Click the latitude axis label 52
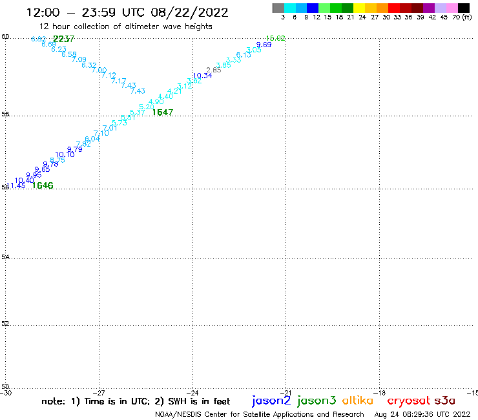Image resolution: width=478 pixels, height=420 pixels. pyautogui.click(x=5, y=324)
